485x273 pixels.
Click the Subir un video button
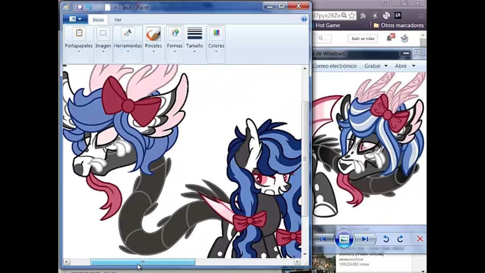point(363,38)
